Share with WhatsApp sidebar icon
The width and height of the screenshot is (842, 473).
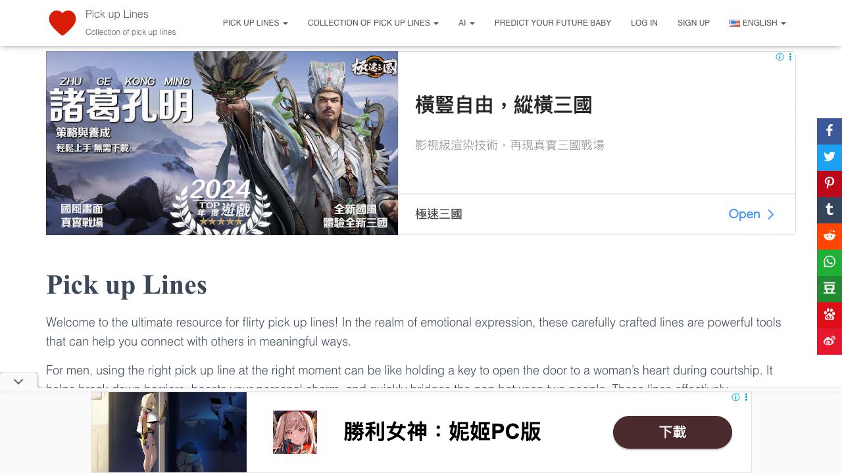(x=830, y=262)
